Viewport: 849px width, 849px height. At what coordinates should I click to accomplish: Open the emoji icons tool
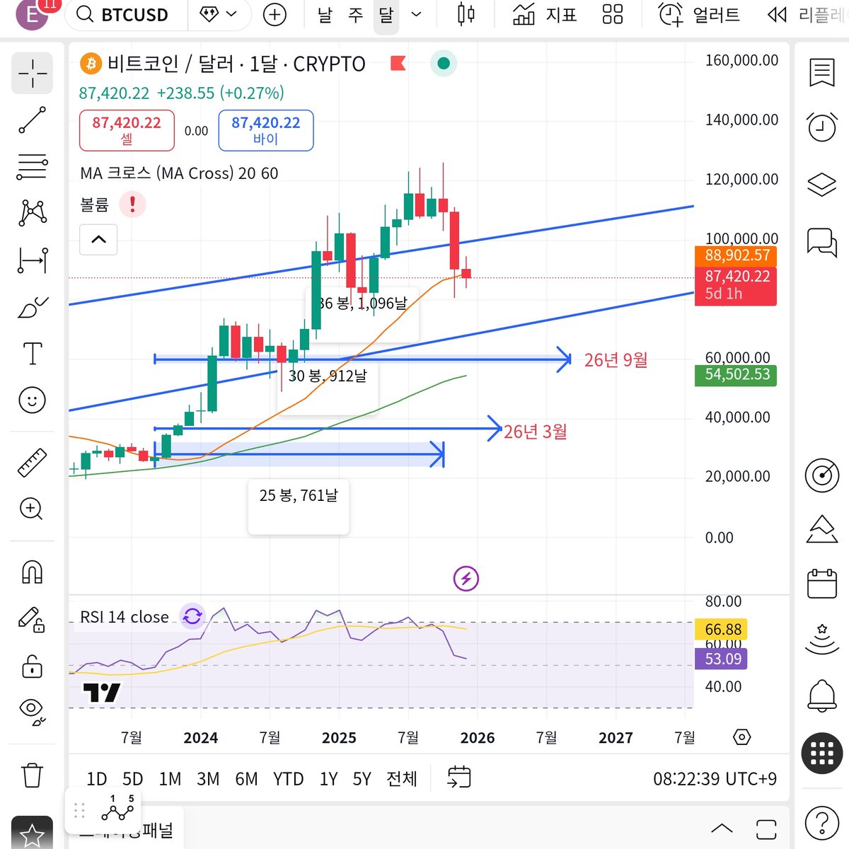[32, 400]
